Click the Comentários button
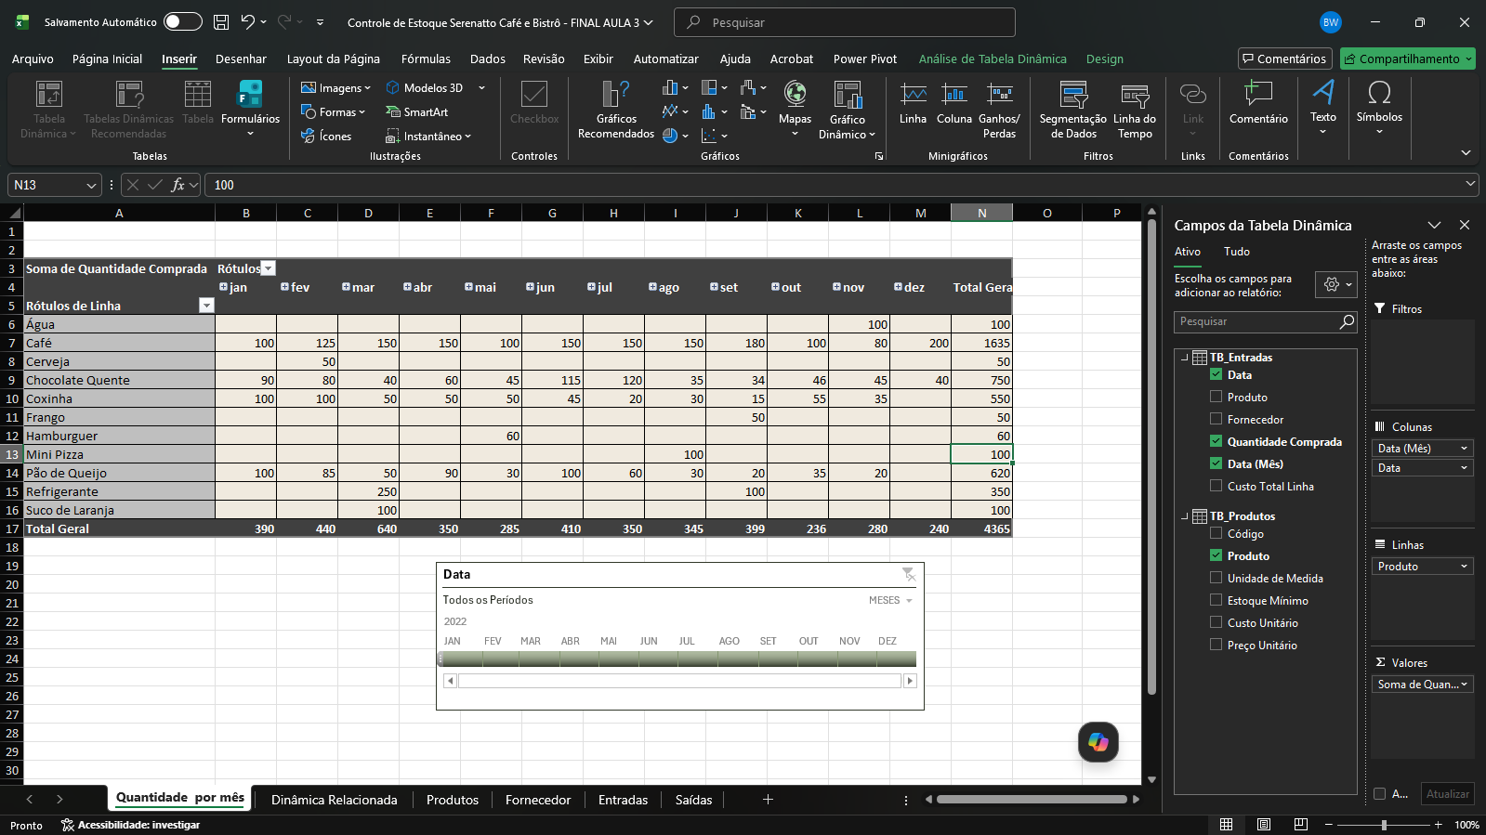The image size is (1486, 835). [x=1284, y=59]
